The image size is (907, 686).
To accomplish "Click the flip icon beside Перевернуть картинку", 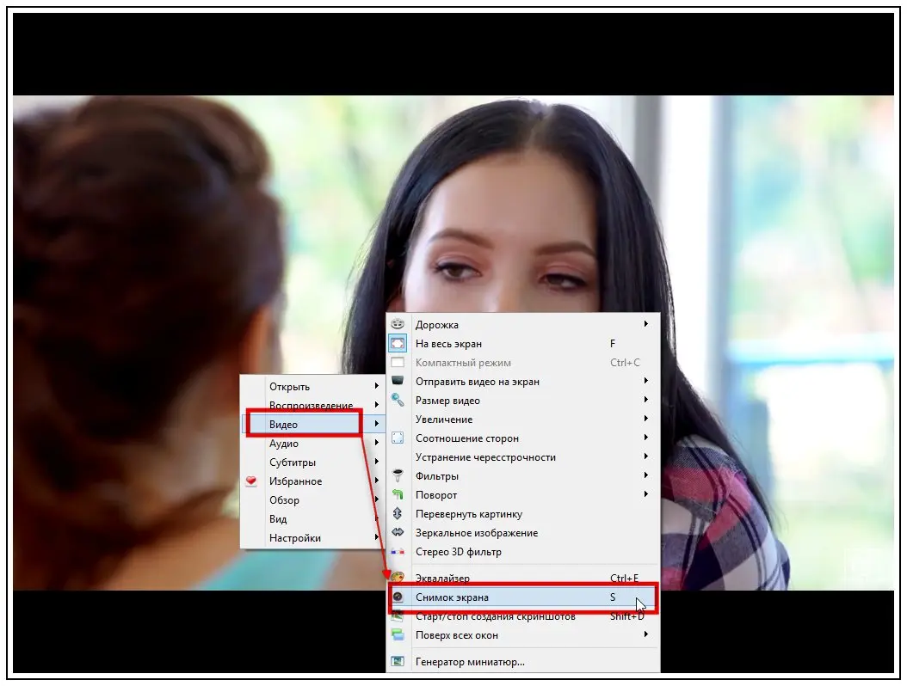I will [x=398, y=513].
